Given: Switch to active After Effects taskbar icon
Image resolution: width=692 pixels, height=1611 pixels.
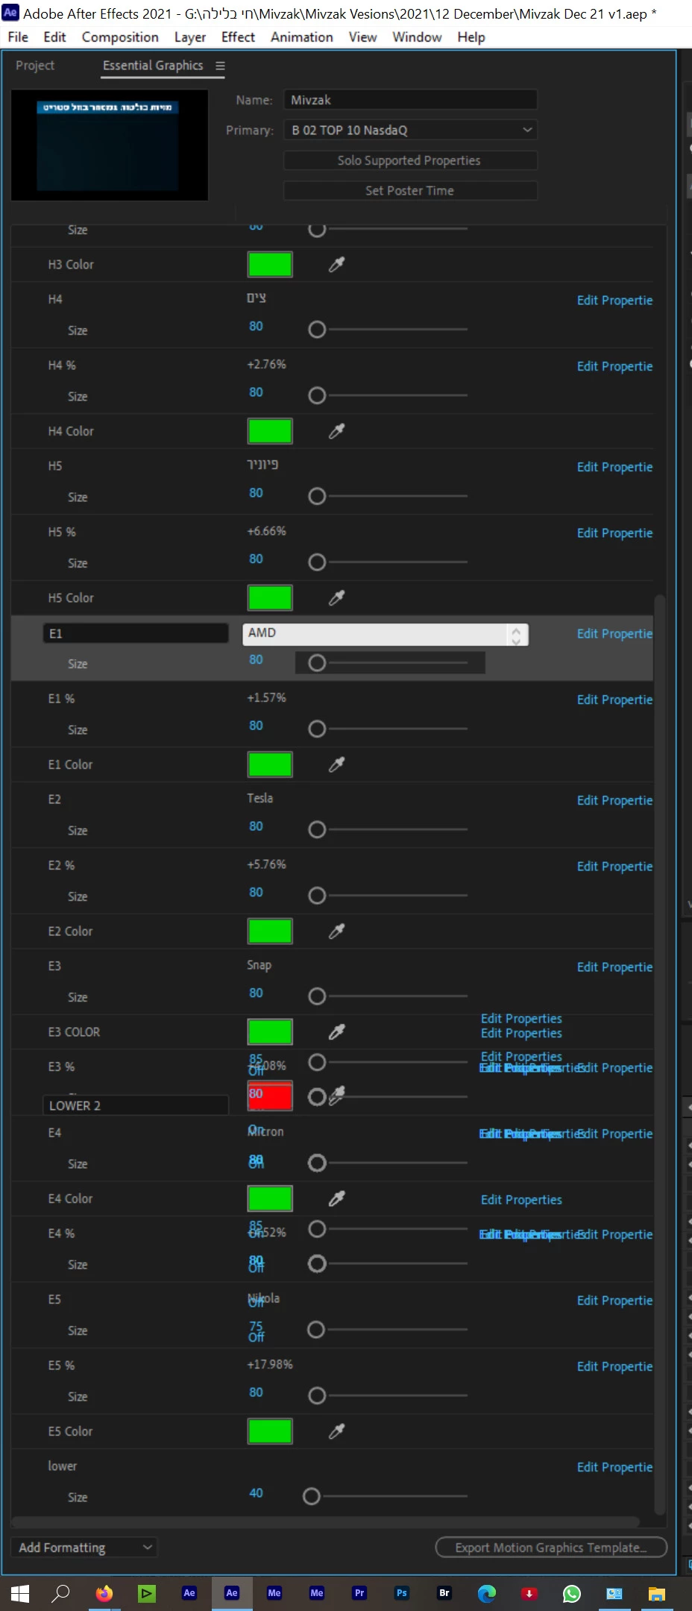Looking at the screenshot, I should point(232,1593).
